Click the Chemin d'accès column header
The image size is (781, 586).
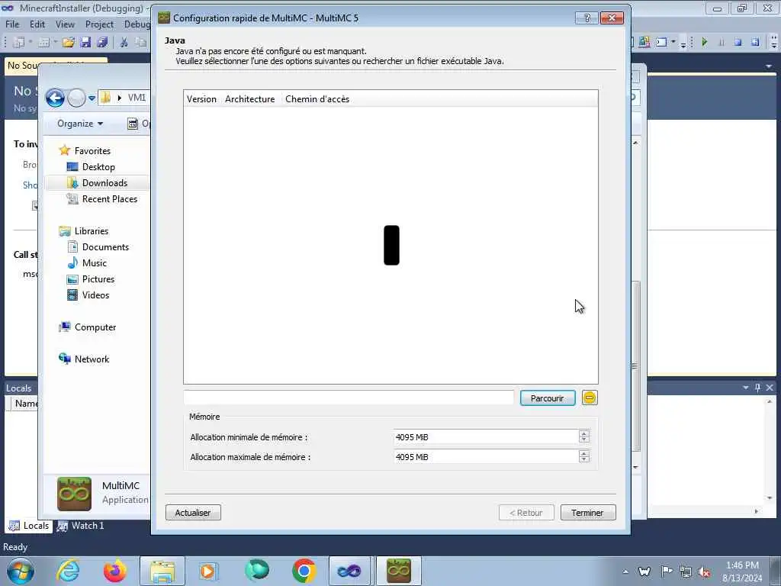coord(317,99)
